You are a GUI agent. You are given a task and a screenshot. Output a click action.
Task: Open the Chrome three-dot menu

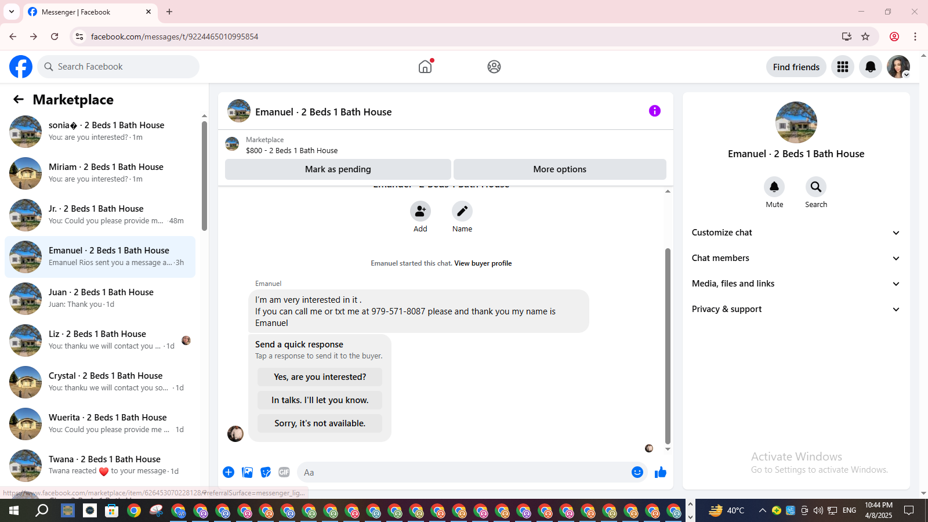tap(915, 37)
